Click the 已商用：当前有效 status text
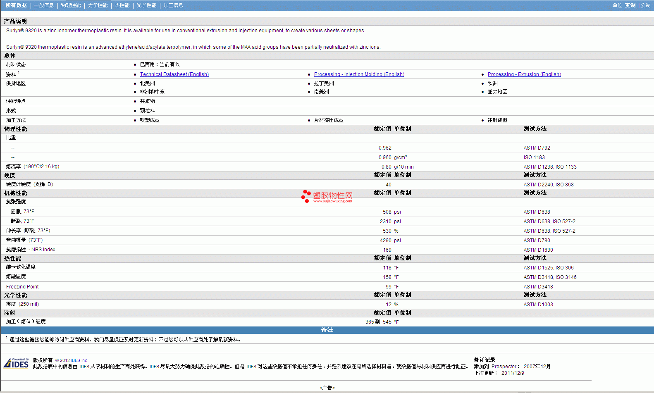Screen dimensions: 654x393 click(160, 64)
